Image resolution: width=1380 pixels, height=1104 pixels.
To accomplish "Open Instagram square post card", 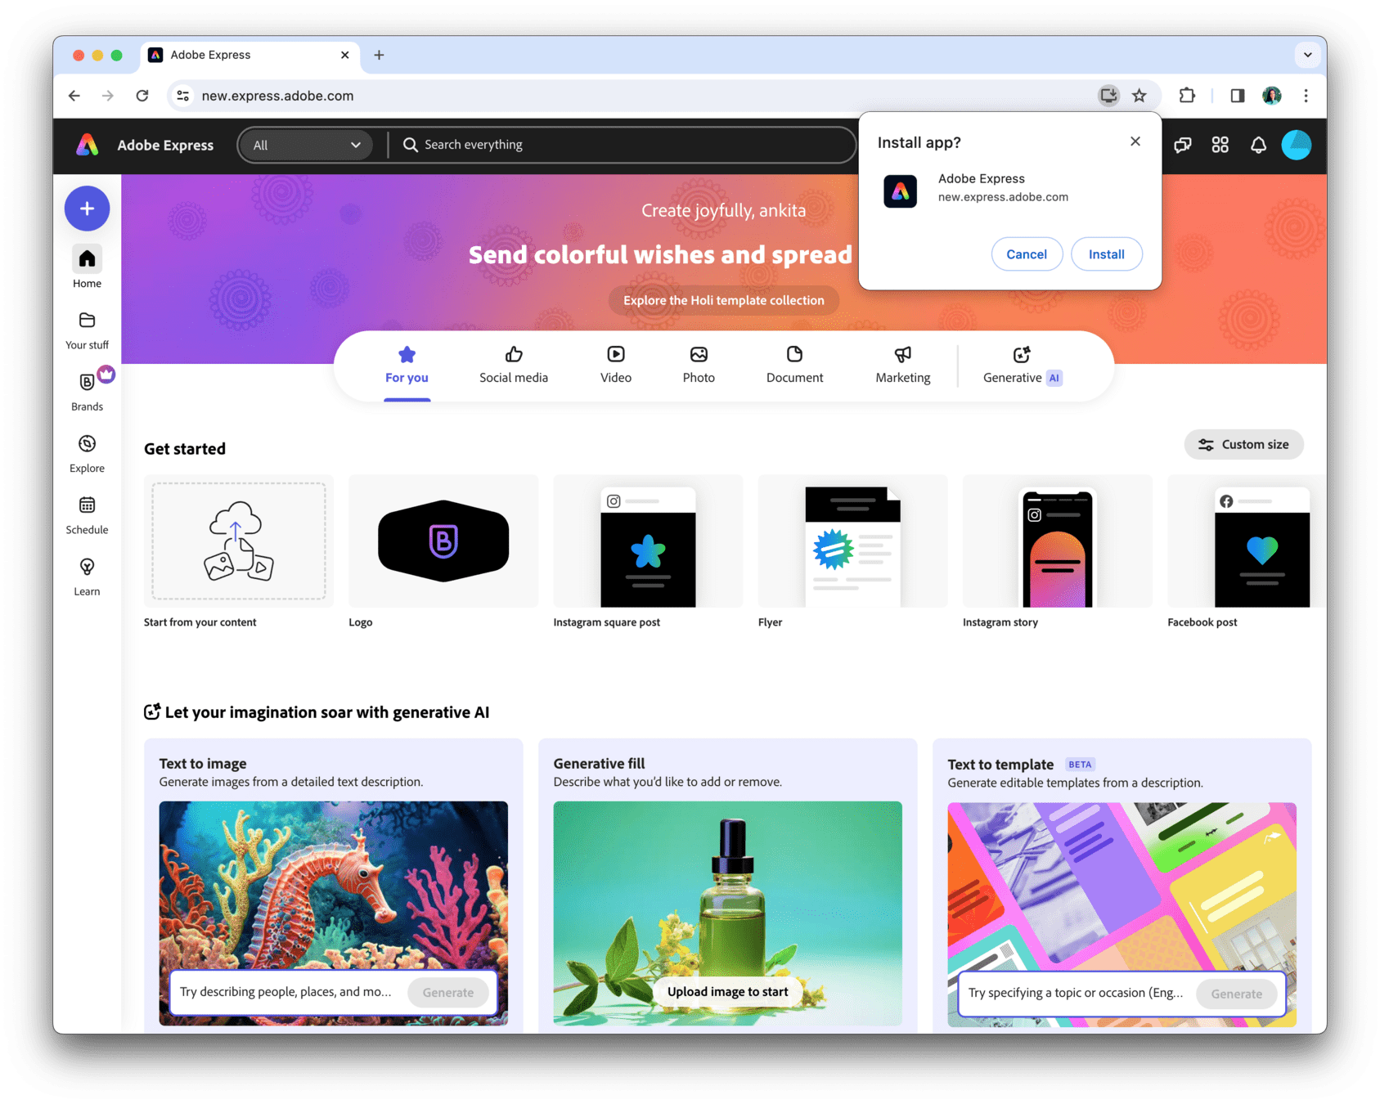I will tap(648, 541).
